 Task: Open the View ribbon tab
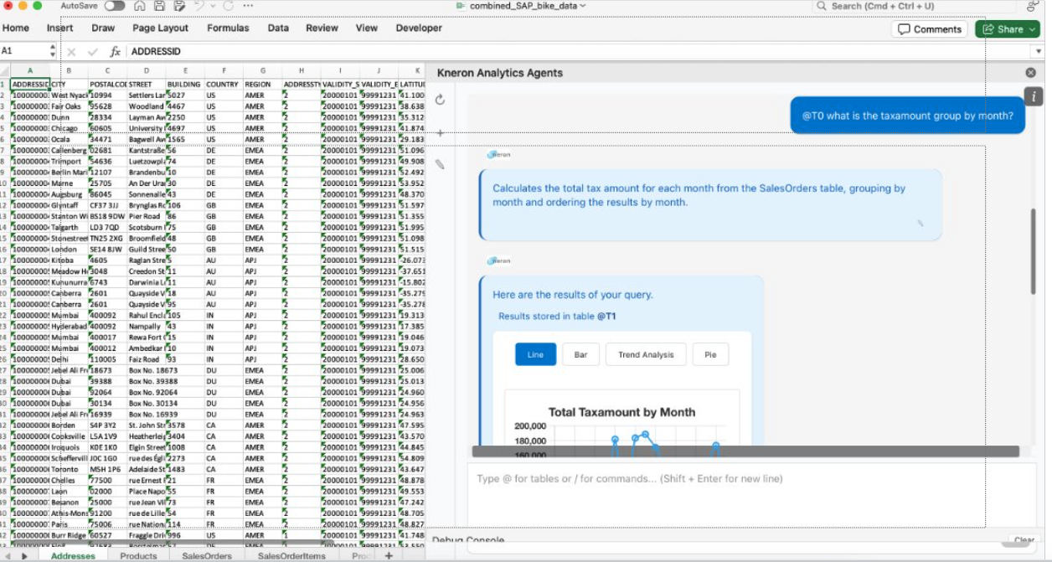(x=367, y=28)
